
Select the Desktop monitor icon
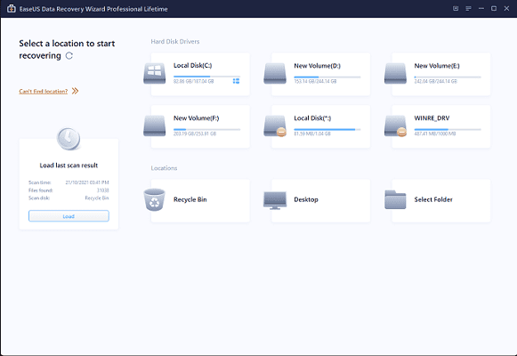point(275,200)
